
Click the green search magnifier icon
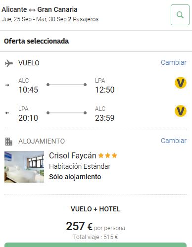180,15
